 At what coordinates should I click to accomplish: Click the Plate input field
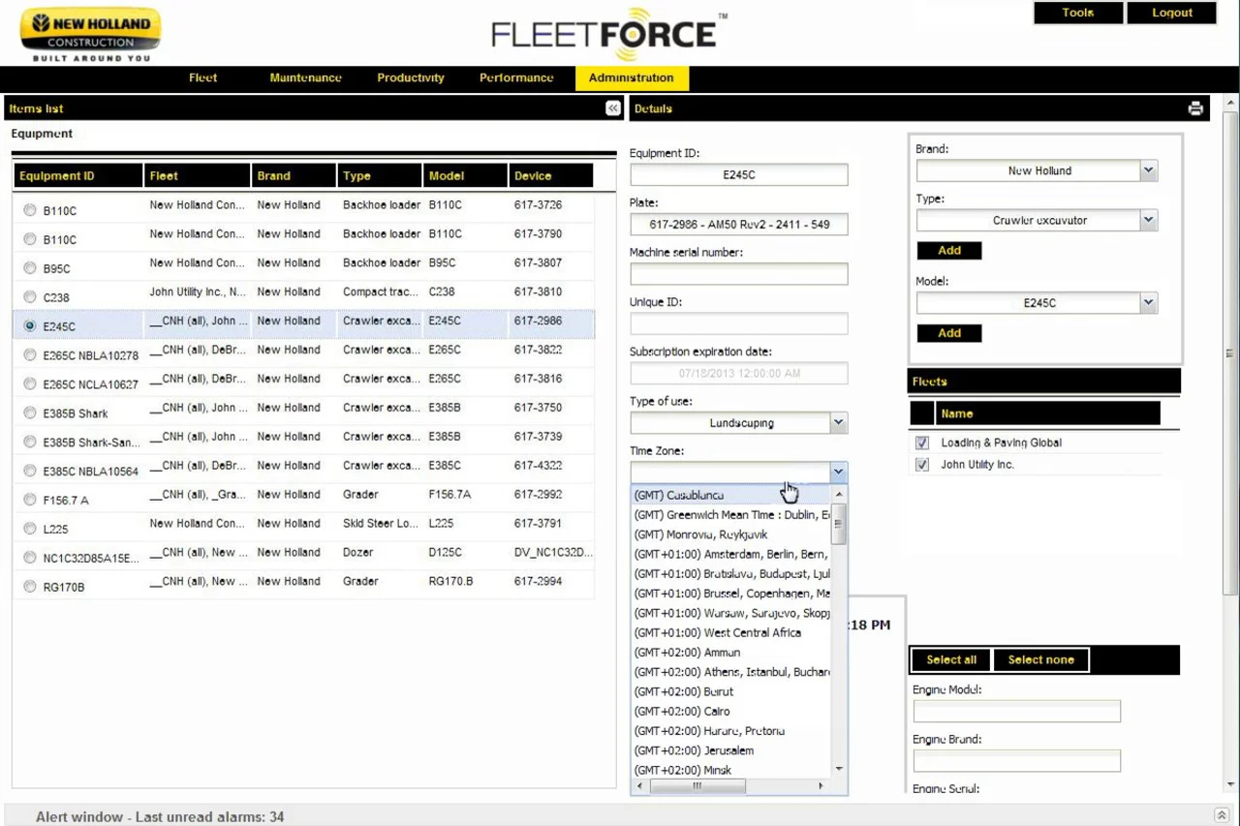(739, 225)
